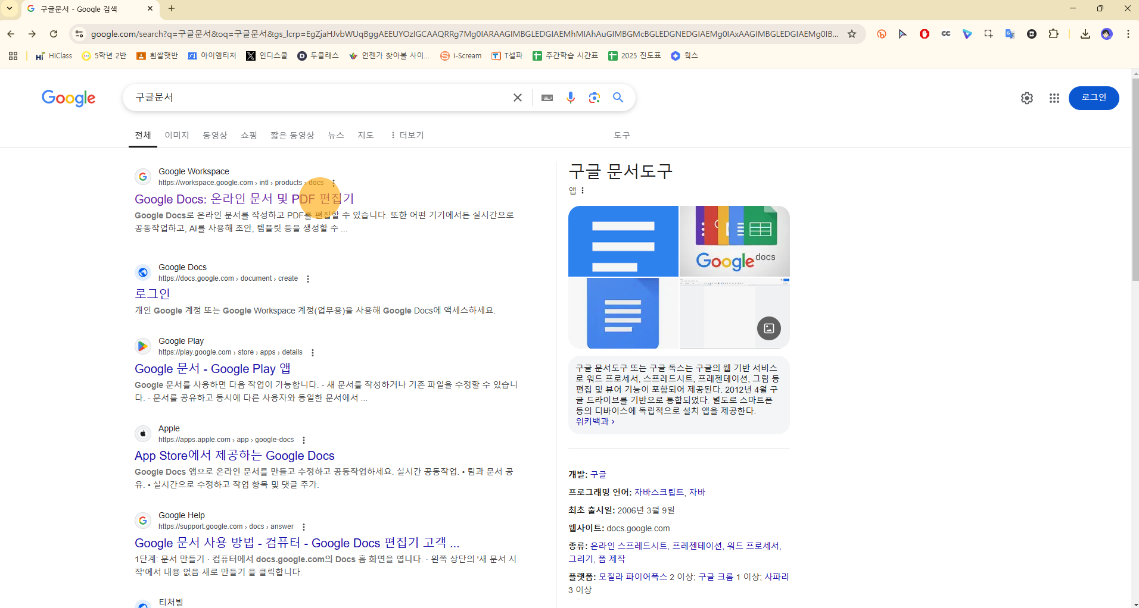
Task: Open Google Docs 온라인 문서 result link
Action: (244, 199)
